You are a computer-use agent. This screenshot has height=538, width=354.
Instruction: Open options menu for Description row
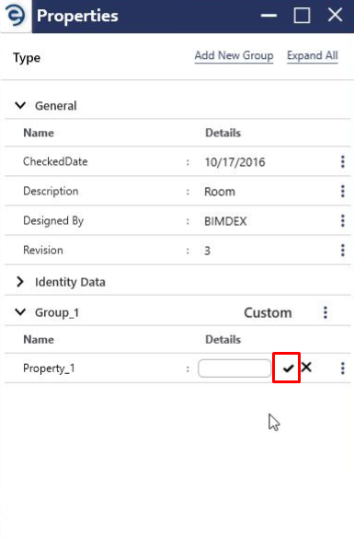click(x=343, y=191)
